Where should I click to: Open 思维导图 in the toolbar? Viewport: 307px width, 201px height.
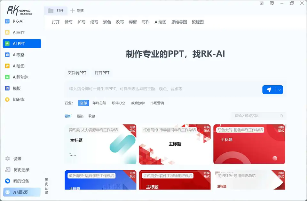[x=179, y=22]
